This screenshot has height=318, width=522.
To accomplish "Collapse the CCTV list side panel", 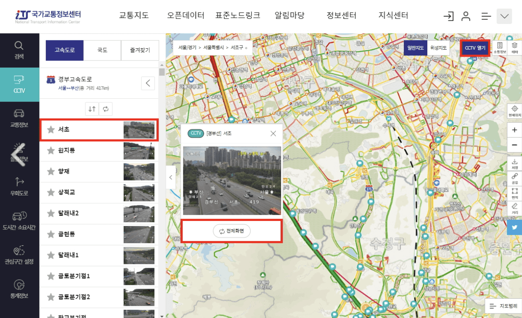I will (x=171, y=177).
